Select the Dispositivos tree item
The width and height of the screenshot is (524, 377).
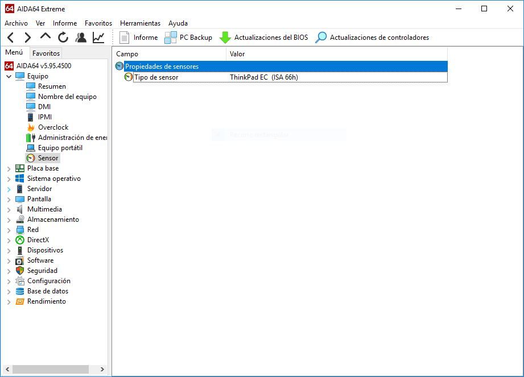(45, 250)
